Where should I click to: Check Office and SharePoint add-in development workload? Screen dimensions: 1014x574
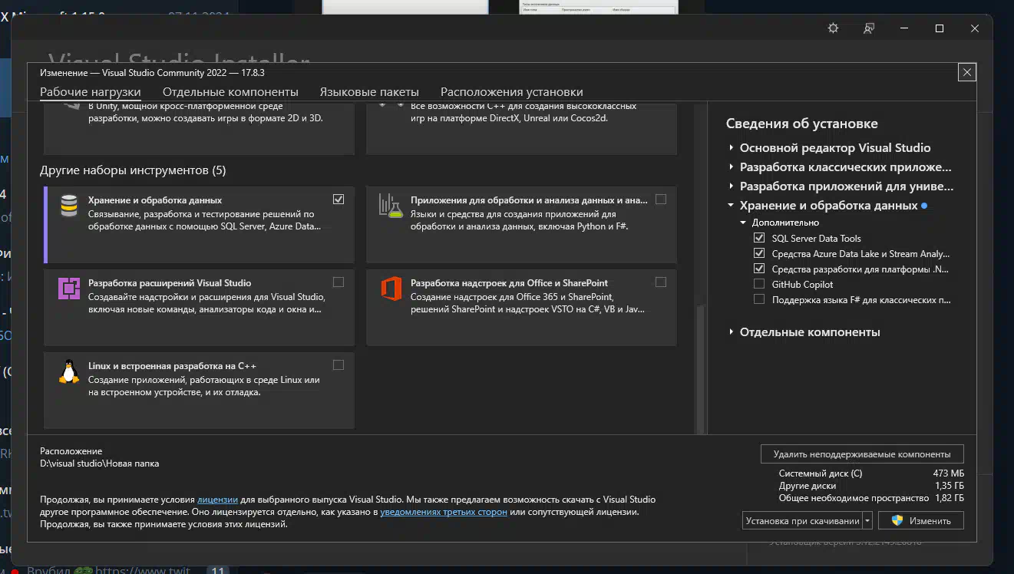pyautogui.click(x=661, y=282)
